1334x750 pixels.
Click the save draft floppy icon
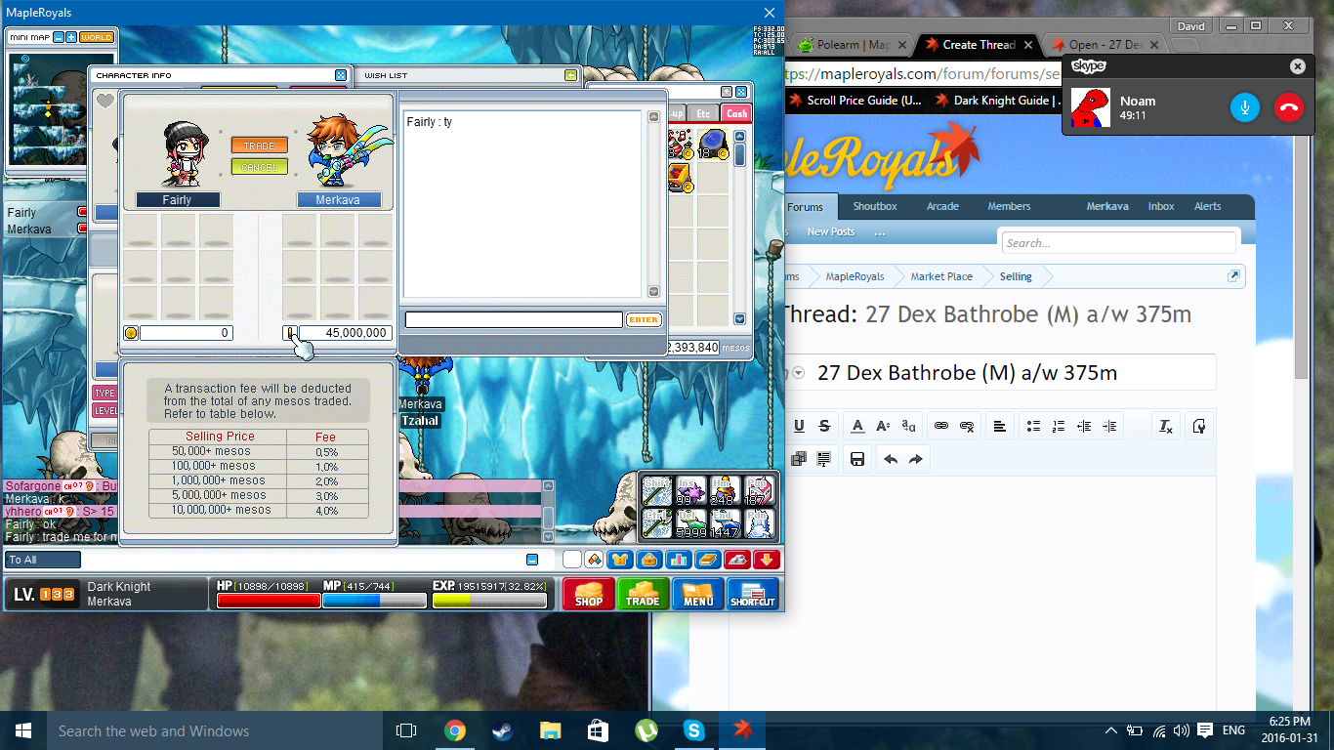857,459
